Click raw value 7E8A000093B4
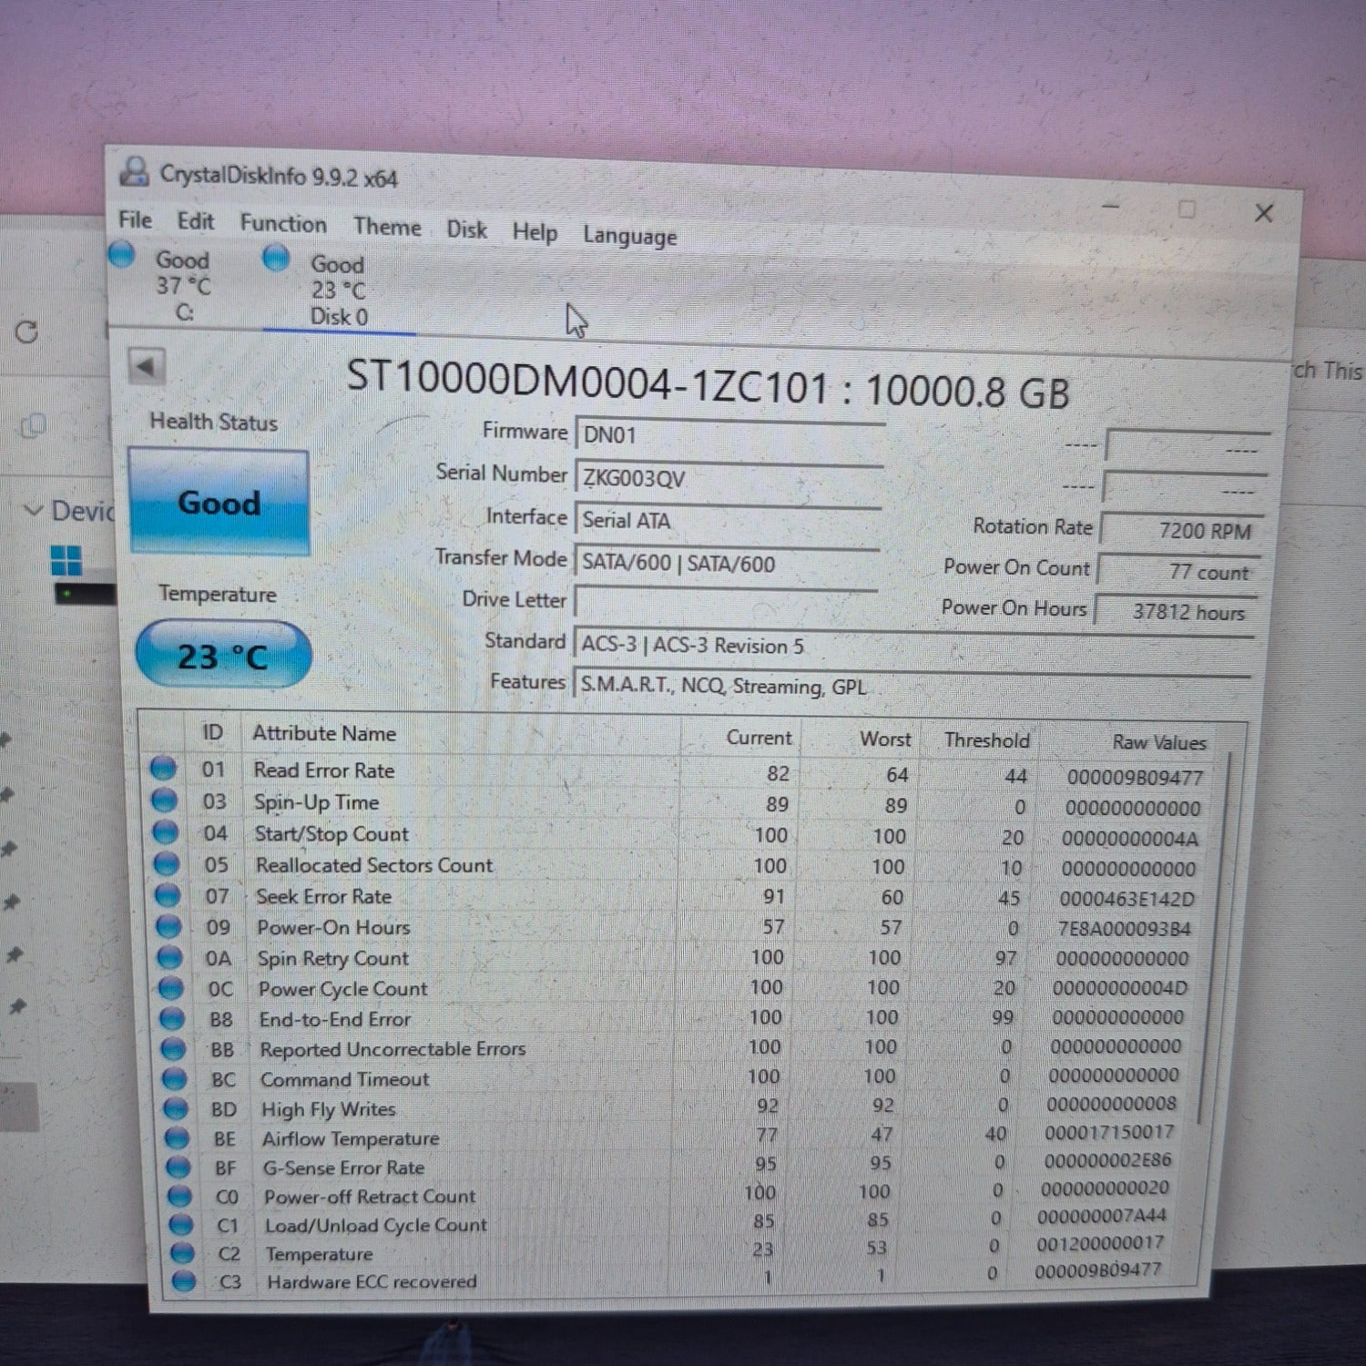 click(x=1125, y=929)
